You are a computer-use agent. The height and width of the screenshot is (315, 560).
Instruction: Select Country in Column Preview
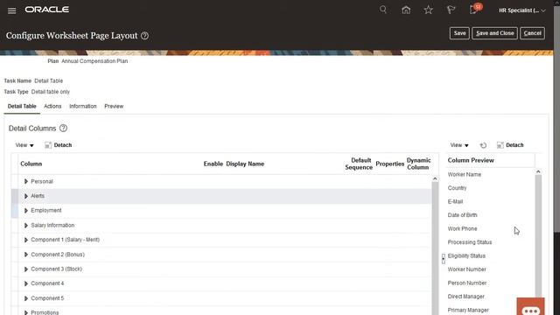pos(457,188)
